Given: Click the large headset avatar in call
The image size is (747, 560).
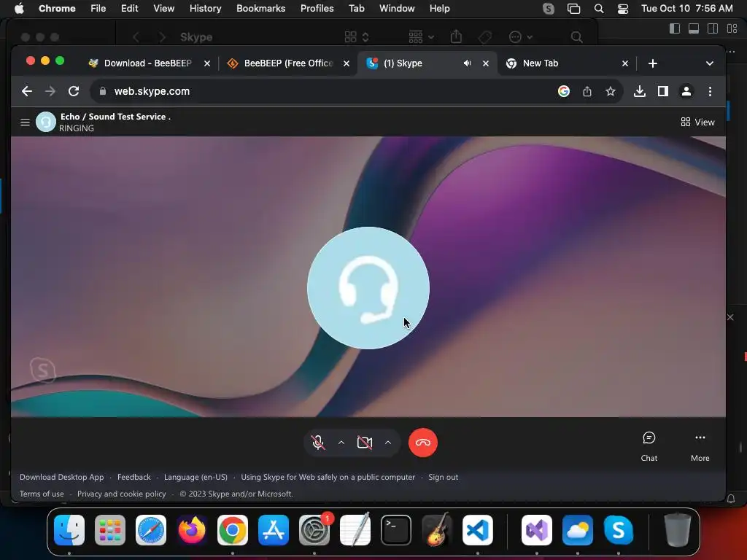Looking at the screenshot, I should pos(368,287).
